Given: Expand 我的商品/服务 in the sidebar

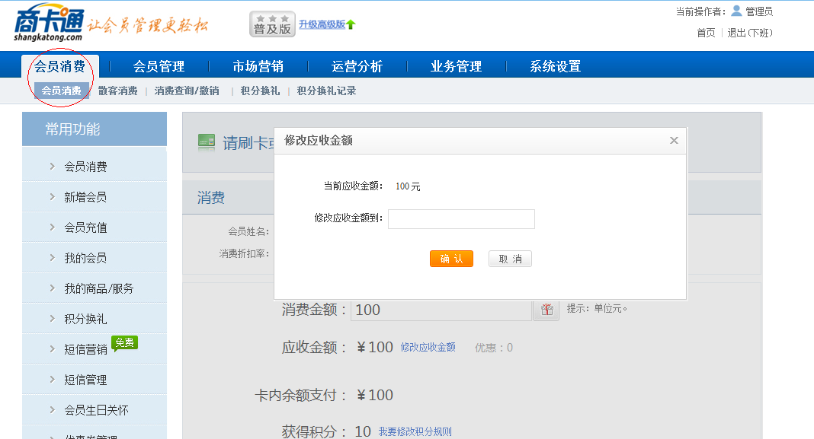Looking at the screenshot, I should 98,288.
